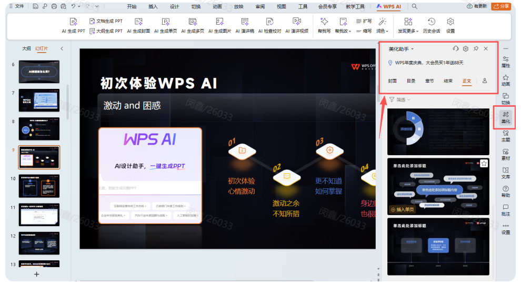Viewport: 521px width, 284px height.
Task: Click the AI 生成 PPT icon
Action: pos(74,22)
